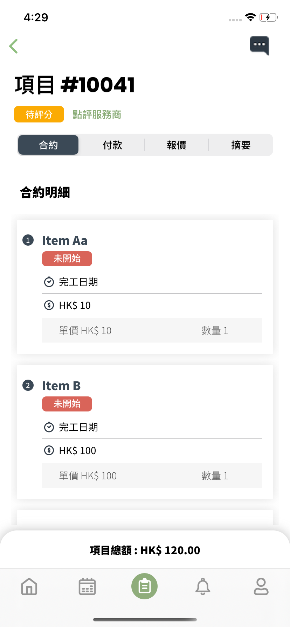Select the 合約 tab
290x627 pixels.
click(48, 145)
